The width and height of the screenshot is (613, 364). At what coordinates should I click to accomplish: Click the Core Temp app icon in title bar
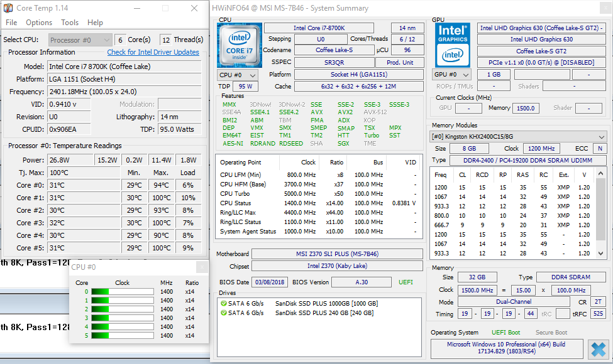[x=8, y=8]
